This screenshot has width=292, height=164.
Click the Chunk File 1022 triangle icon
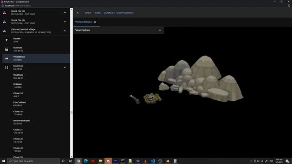4,22
